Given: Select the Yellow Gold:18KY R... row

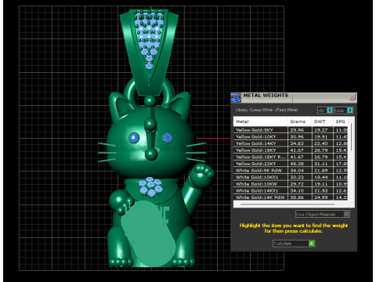Looking at the screenshot, I should point(291,157).
